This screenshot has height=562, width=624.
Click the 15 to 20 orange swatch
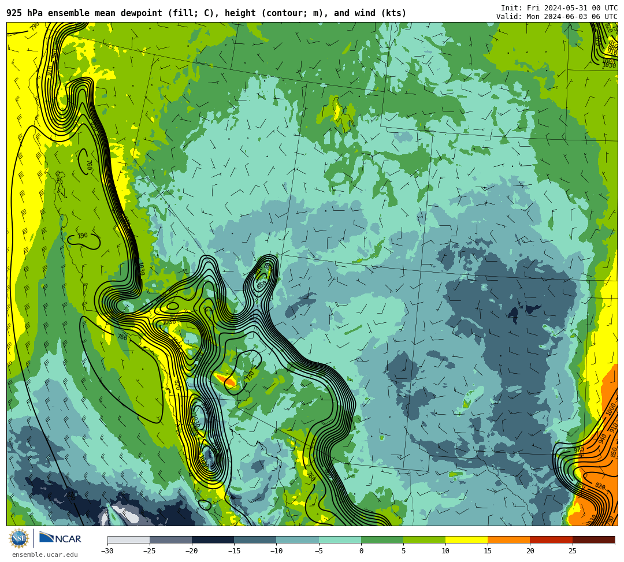[x=509, y=539]
